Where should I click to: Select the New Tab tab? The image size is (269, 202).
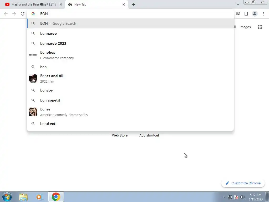96,4
